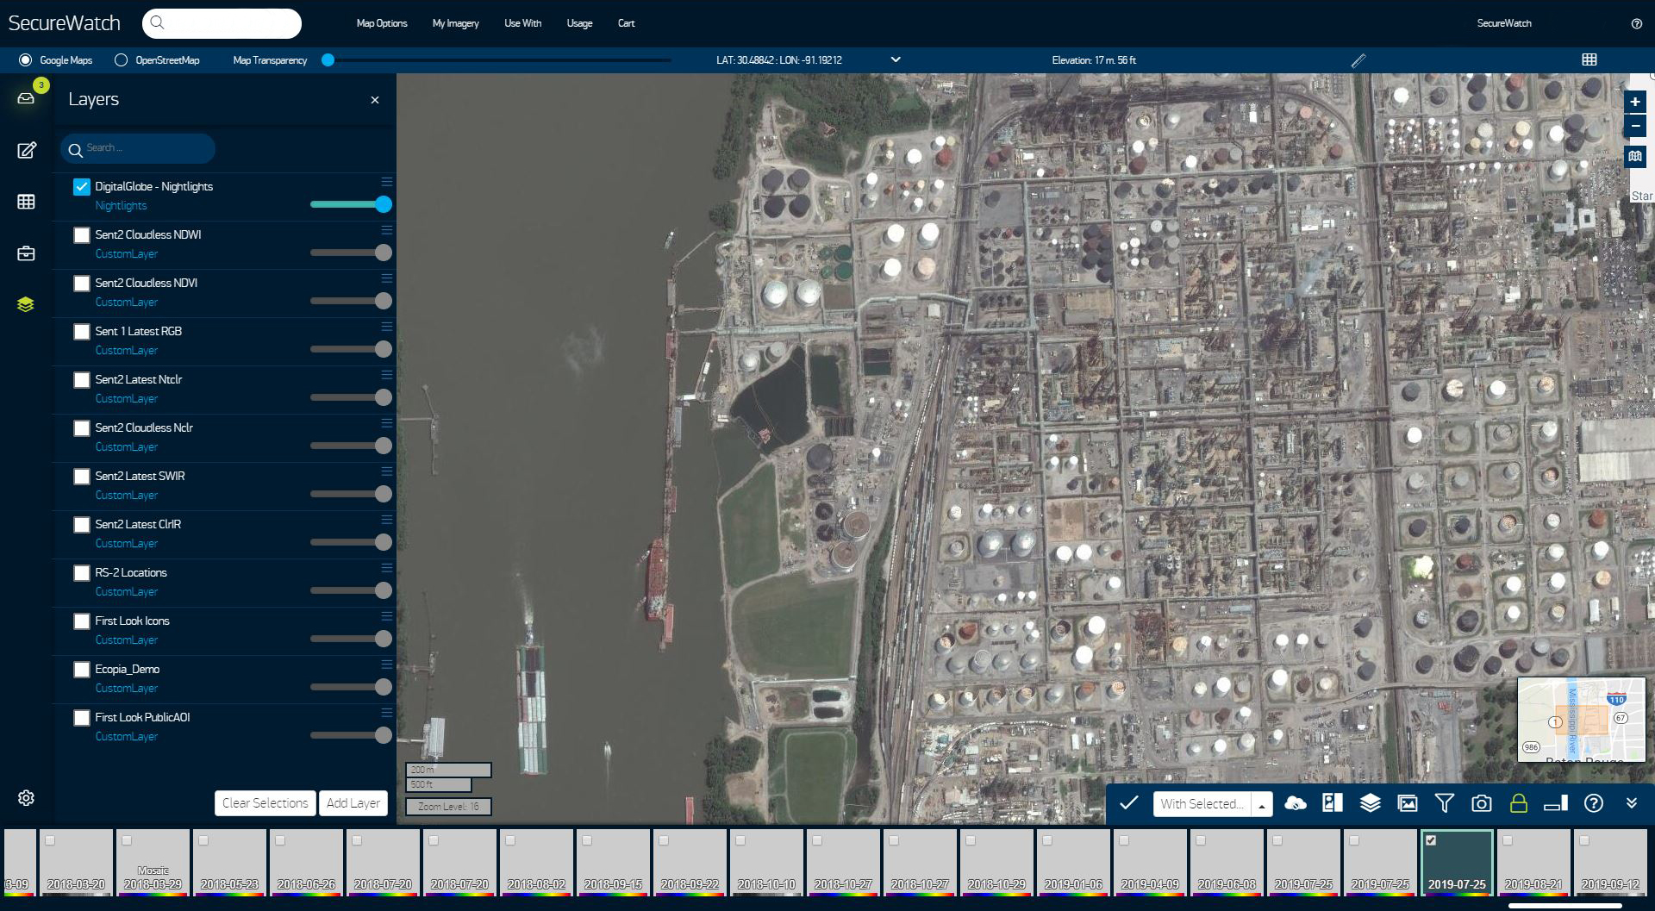Click the highlighted Layers icon in the sidebar
The width and height of the screenshot is (1655, 911).
click(x=26, y=303)
